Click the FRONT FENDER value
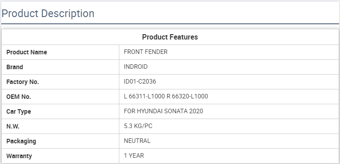This screenshot has height=164, width=340. tap(145, 52)
